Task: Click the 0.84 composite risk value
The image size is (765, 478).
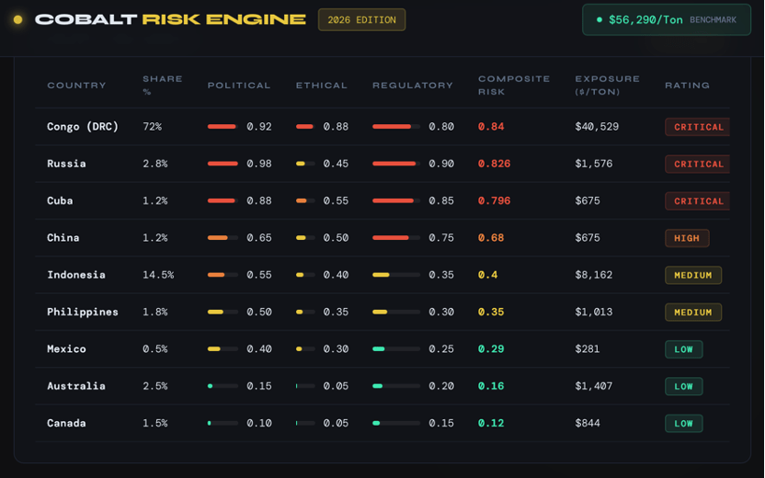Action: click(x=491, y=127)
